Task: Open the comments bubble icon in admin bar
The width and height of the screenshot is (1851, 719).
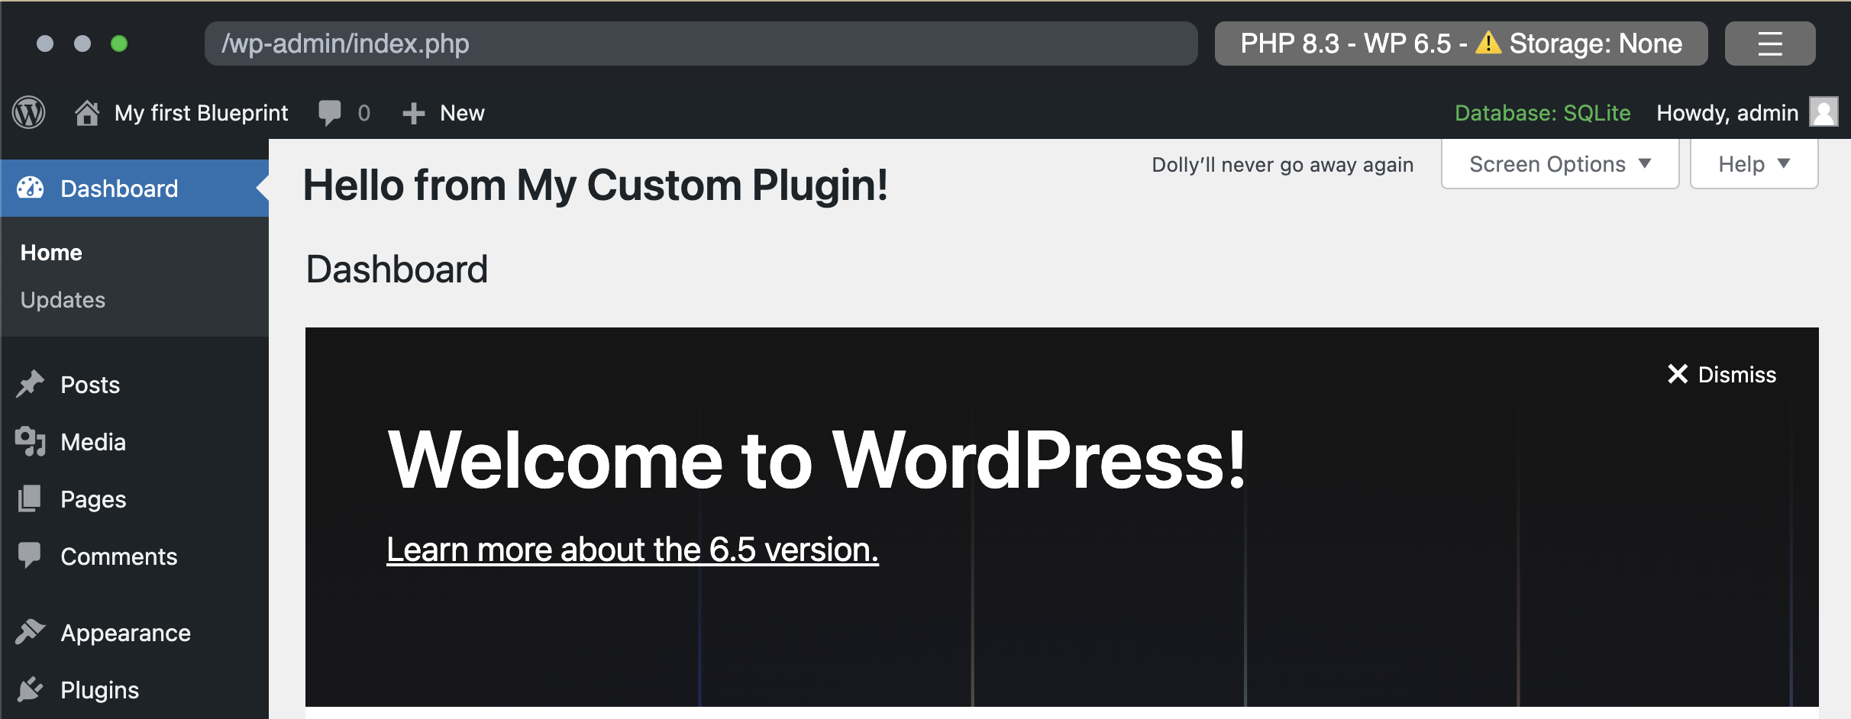Action: pos(330,113)
